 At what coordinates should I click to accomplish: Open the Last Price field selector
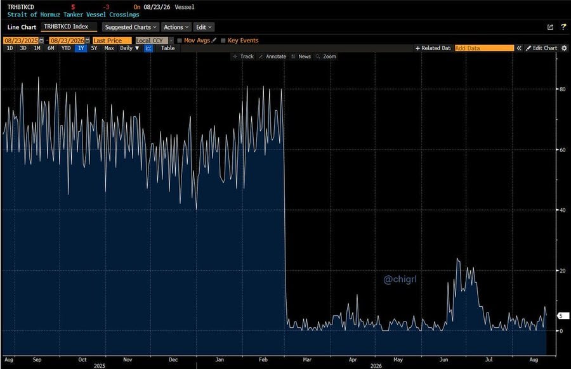pos(112,41)
